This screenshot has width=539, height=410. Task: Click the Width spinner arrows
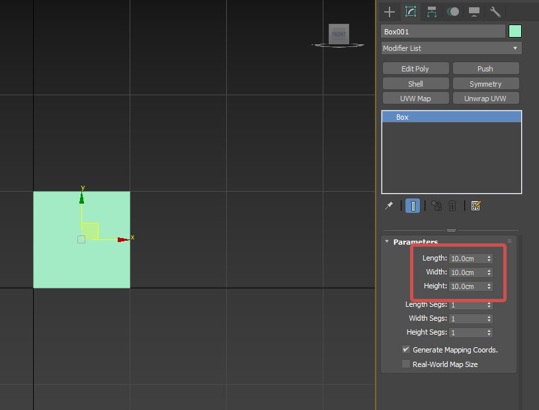[x=489, y=272]
